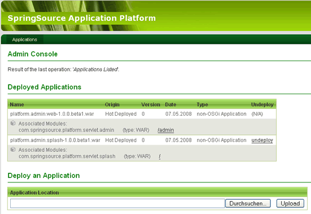Click the (N/A) undeploy cell

257,114
